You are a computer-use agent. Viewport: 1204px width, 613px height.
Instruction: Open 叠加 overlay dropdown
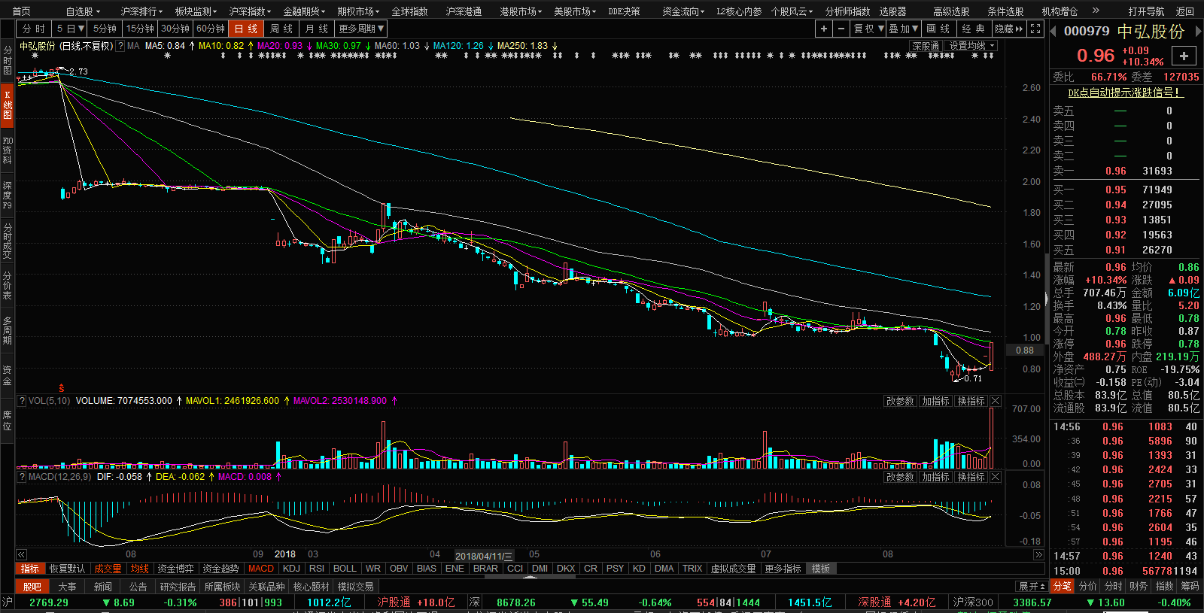pyautogui.click(x=904, y=29)
